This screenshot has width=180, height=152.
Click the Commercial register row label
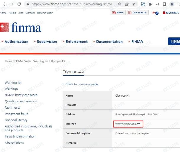point(78,133)
